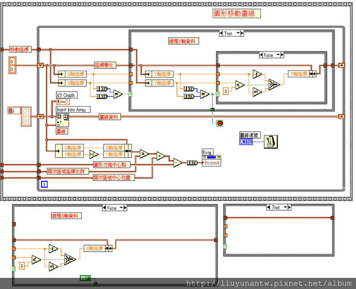356x289 pixels.
Task: Select the 處理X軸資料 comment label
Action: coord(66,216)
